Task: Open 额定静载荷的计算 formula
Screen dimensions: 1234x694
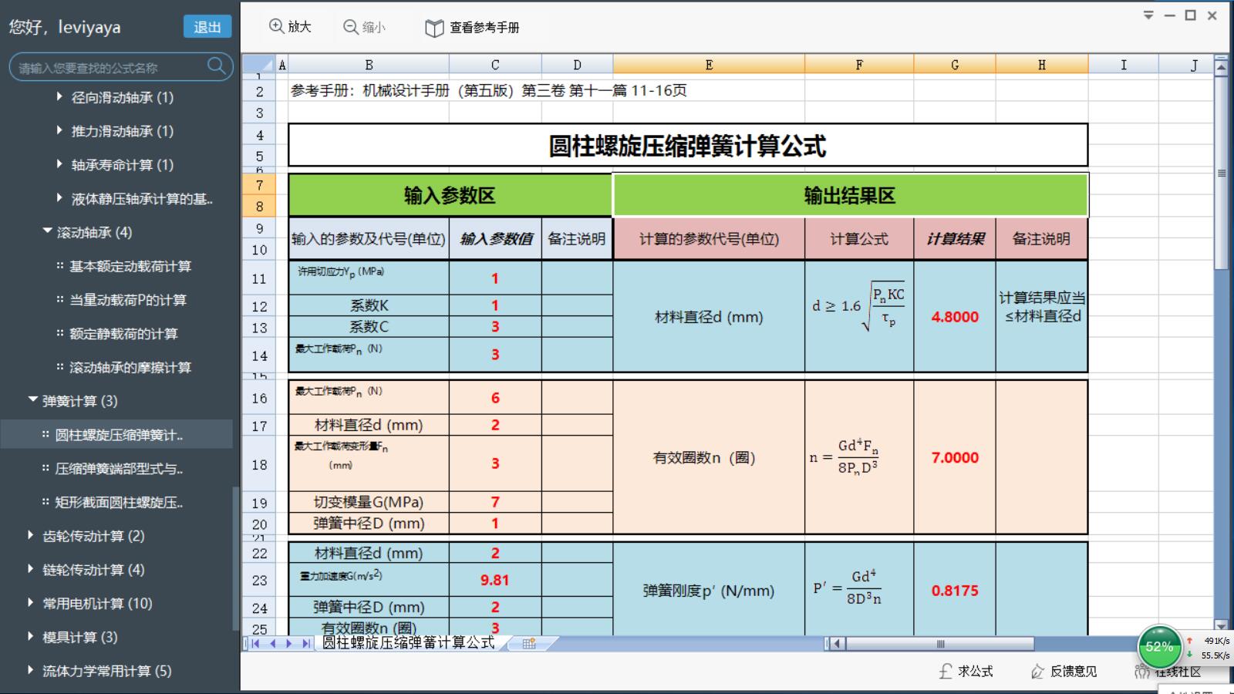Action: [x=123, y=334]
